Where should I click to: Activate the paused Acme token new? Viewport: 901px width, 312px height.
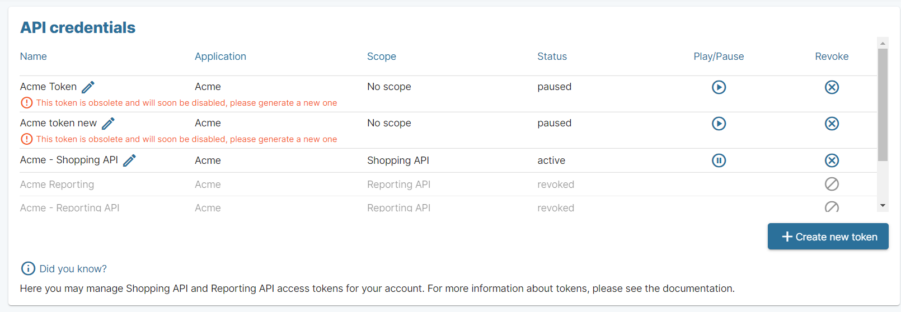(x=719, y=124)
